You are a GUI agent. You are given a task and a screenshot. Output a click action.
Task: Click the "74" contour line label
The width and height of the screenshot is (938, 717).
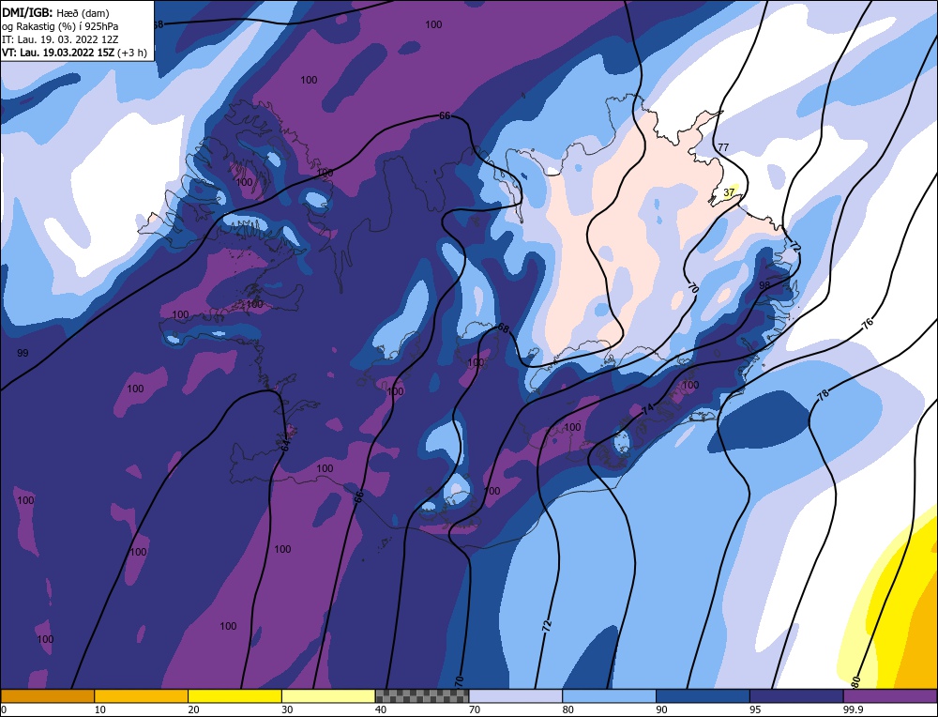(x=647, y=409)
